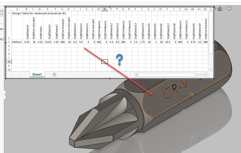The width and height of the screenshot is (241, 153).
Task: Click the next sheet navigation arrow
Action: [x=20, y=75]
